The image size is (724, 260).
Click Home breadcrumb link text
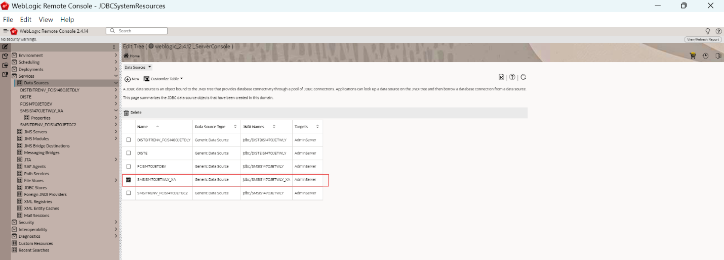(x=135, y=56)
